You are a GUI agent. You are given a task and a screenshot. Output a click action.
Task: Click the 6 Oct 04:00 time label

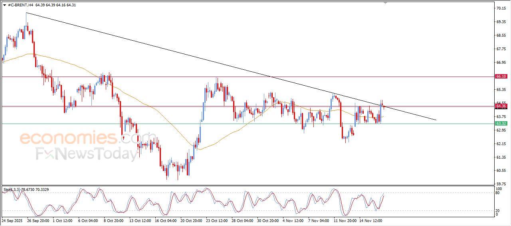[x=88, y=220]
